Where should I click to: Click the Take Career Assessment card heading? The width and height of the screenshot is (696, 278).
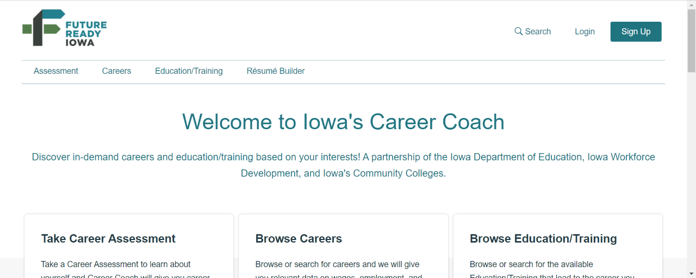tap(108, 239)
